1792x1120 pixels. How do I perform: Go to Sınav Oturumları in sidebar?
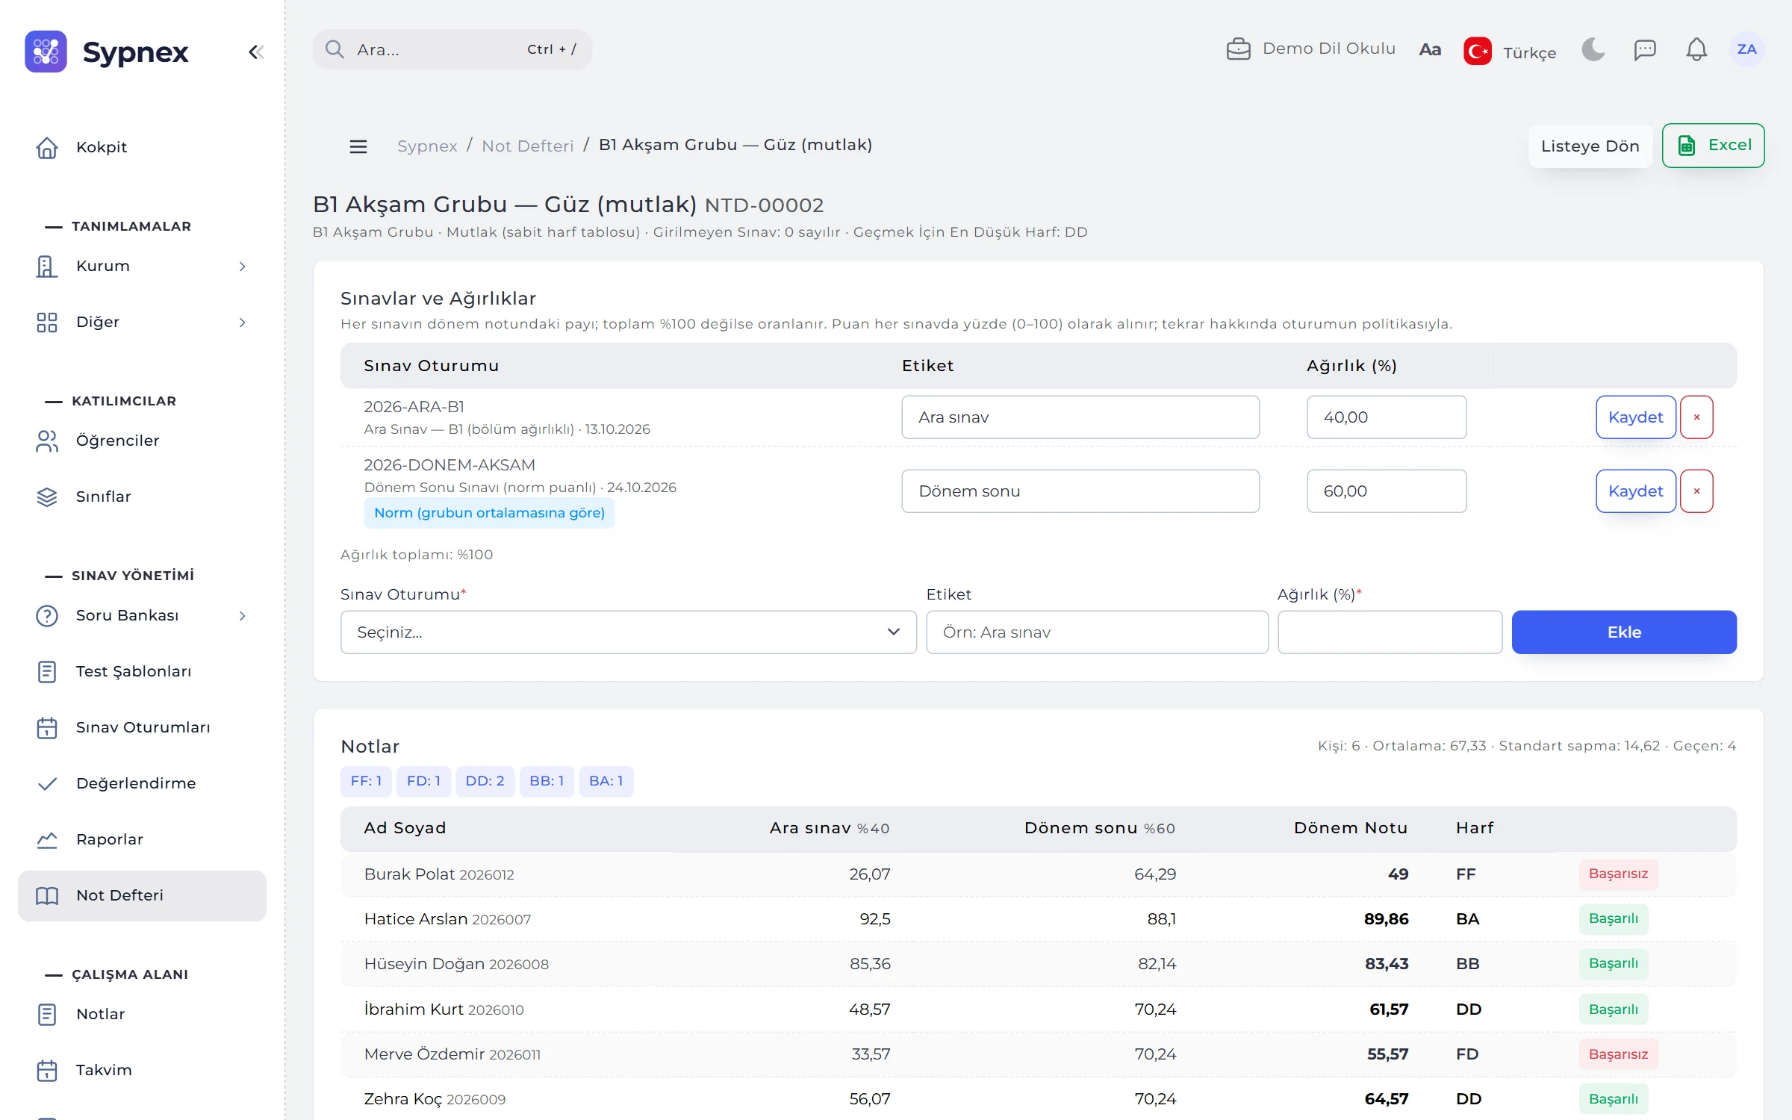tap(142, 727)
